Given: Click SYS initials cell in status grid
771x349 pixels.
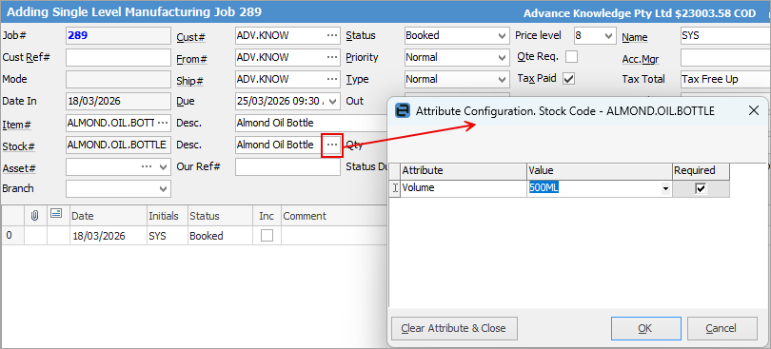Looking at the screenshot, I should 167,236.
